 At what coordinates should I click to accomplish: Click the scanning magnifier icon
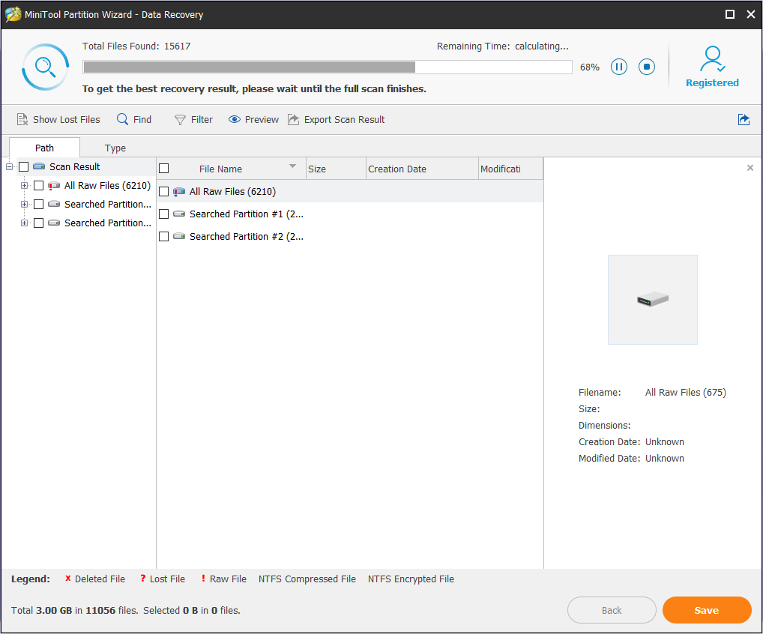click(45, 67)
